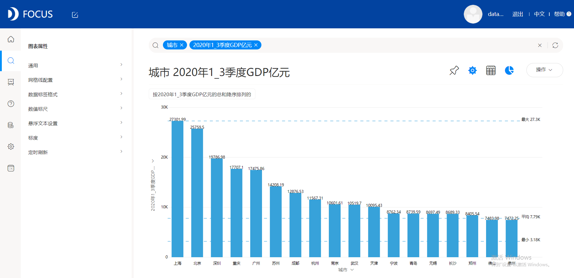The width and height of the screenshot is (574, 278).
Task: Open the home page from sidebar
Action: pos(11,39)
